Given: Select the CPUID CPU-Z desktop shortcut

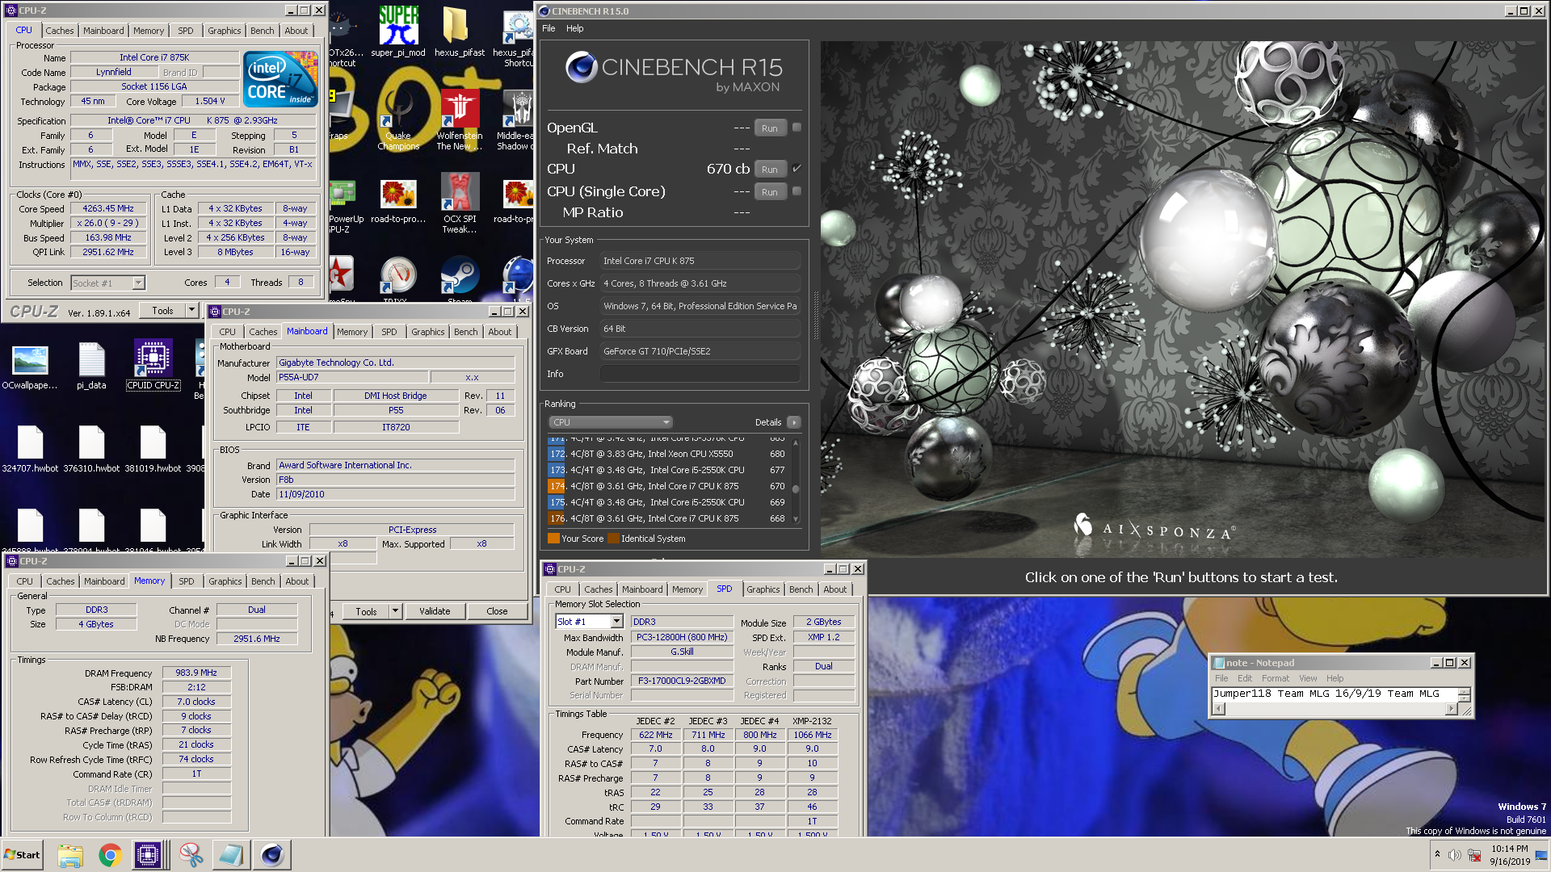Looking at the screenshot, I should click(153, 364).
